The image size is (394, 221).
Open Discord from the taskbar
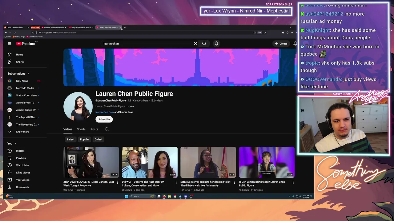pyautogui.click(x=185, y=196)
